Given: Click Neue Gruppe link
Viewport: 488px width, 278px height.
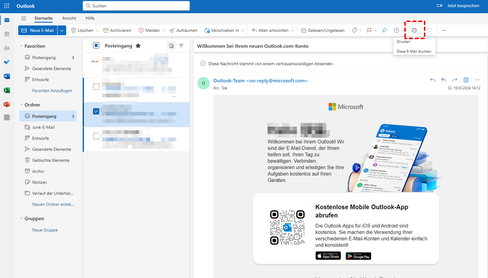Looking at the screenshot, I should point(45,230).
